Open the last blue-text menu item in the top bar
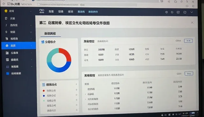Image resolution: width=204 pixels, height=117 pixels. pos(93,12)
